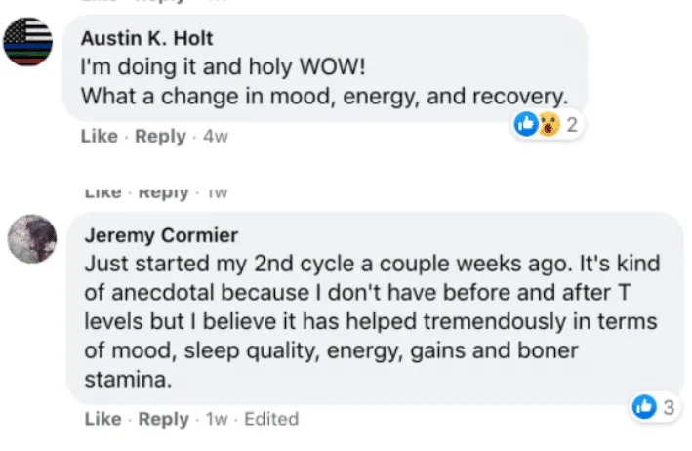Screen dimensions: 692x451
Task: Open Jeremy Cormier's profile picture
Action: (x=32, y=239)
